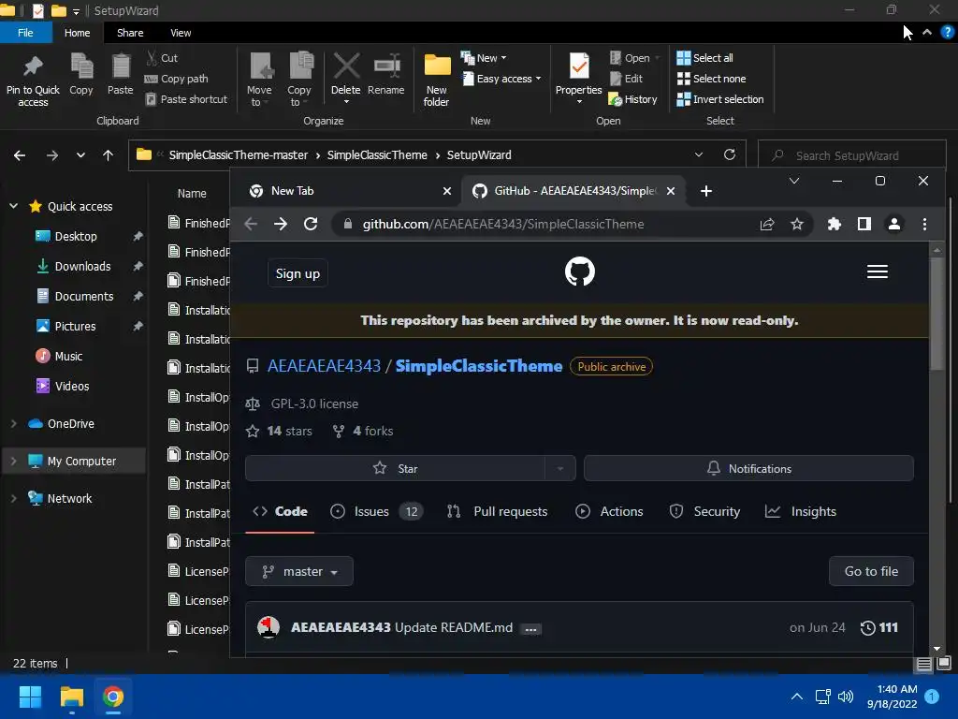Open the Copy to dropdown
The width and height of the screenshot is (958, 719).
click(299, 80)
